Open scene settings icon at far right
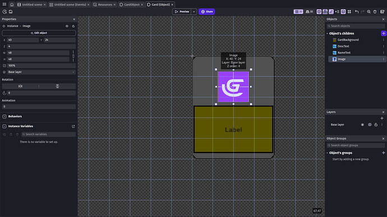 [x=383, y=12]
